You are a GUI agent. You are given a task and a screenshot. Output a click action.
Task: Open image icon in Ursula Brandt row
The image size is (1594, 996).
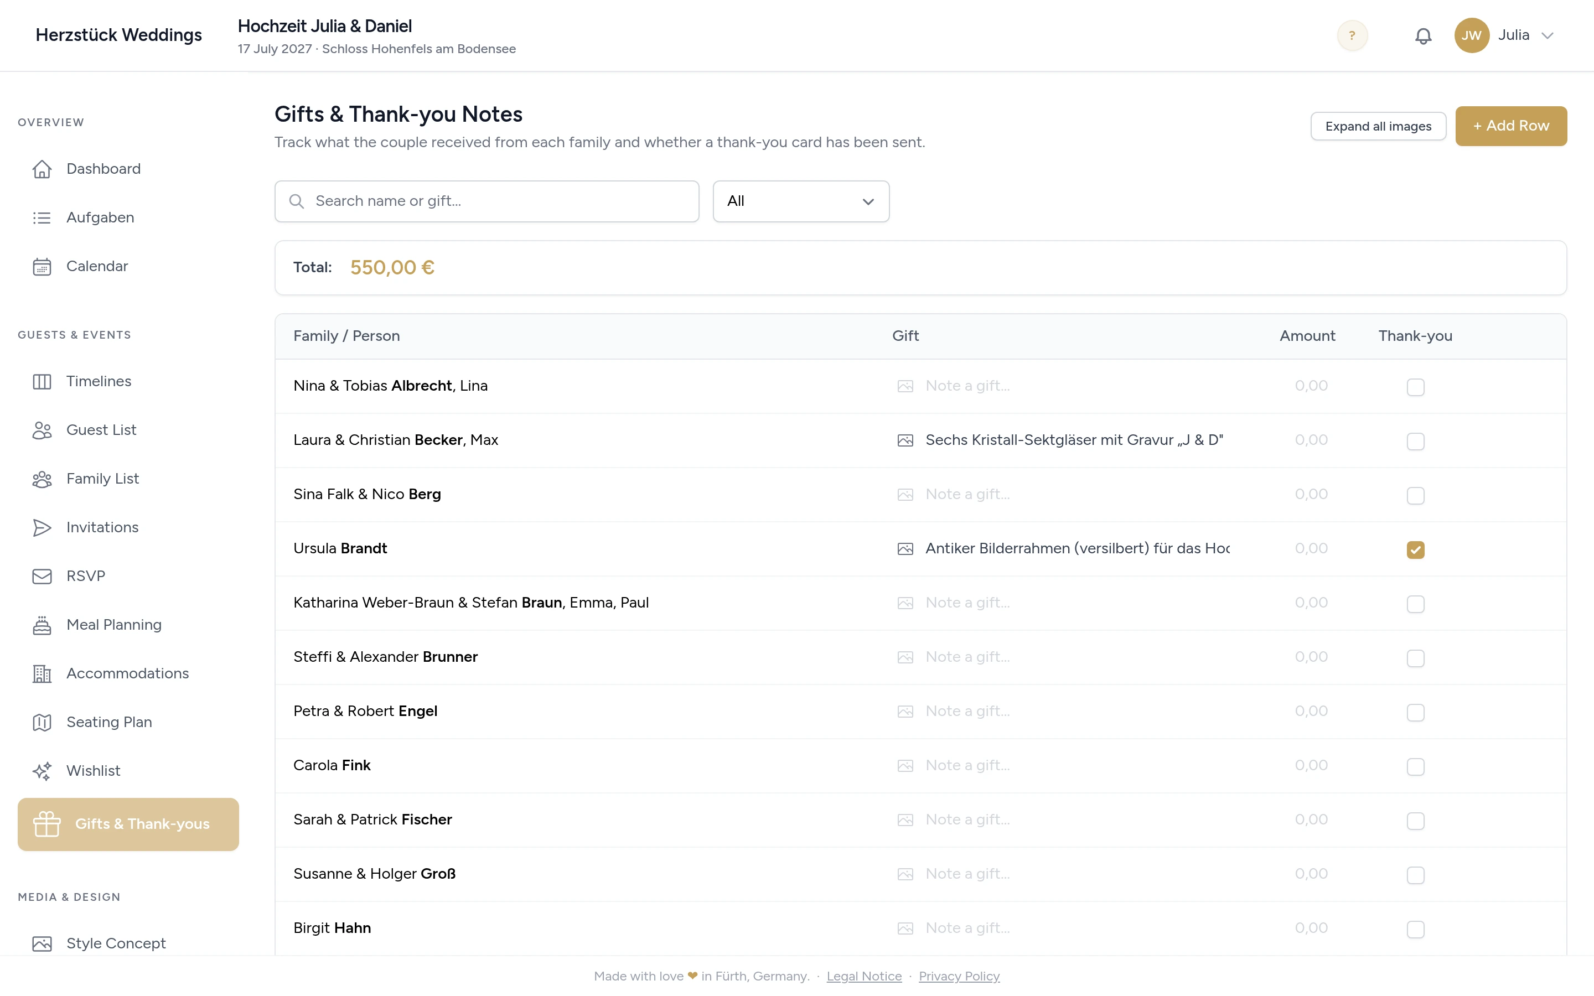[x=905, y=549]
